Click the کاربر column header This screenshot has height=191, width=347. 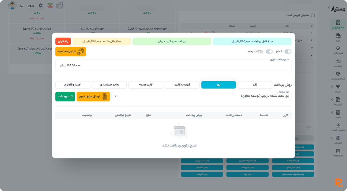286,115
